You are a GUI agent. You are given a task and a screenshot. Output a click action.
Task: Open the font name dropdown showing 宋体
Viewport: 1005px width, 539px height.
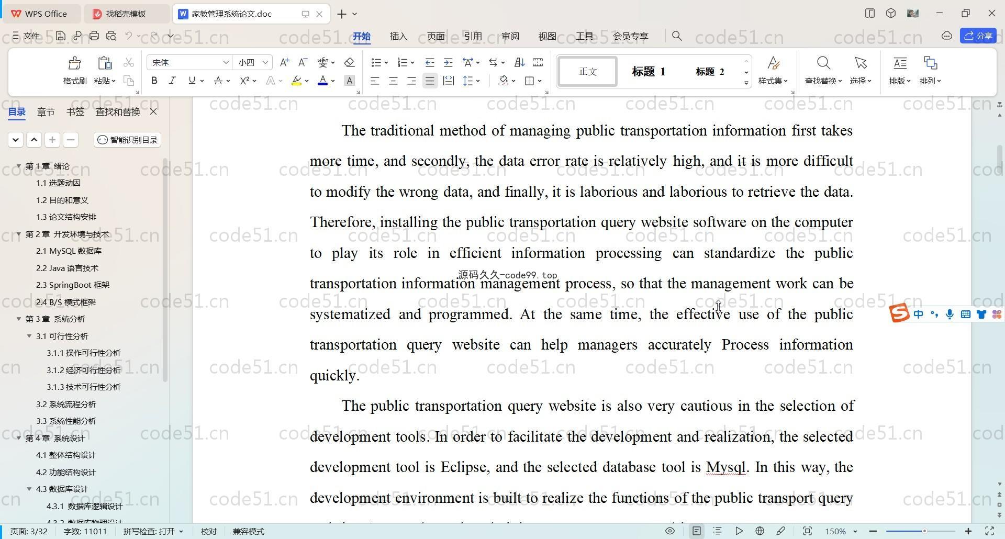tap(226, 62)
